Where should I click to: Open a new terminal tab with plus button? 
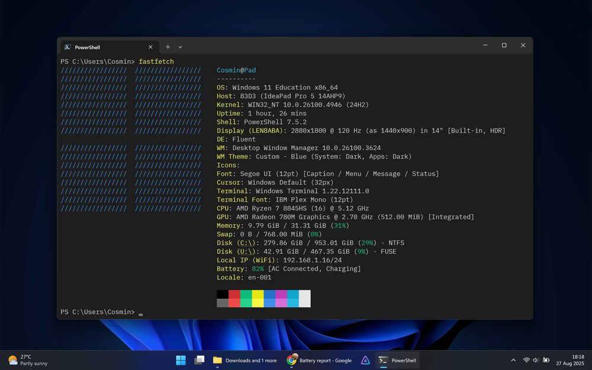point(168,47)
